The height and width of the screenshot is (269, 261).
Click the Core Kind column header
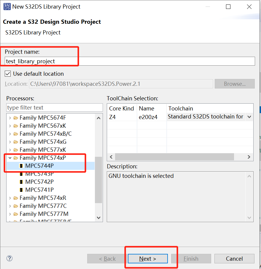point(122,108)
